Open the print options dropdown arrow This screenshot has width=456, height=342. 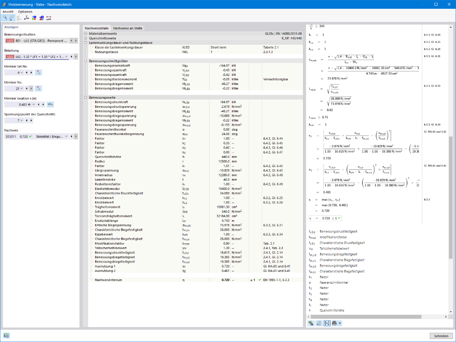(x=340, y=323)
